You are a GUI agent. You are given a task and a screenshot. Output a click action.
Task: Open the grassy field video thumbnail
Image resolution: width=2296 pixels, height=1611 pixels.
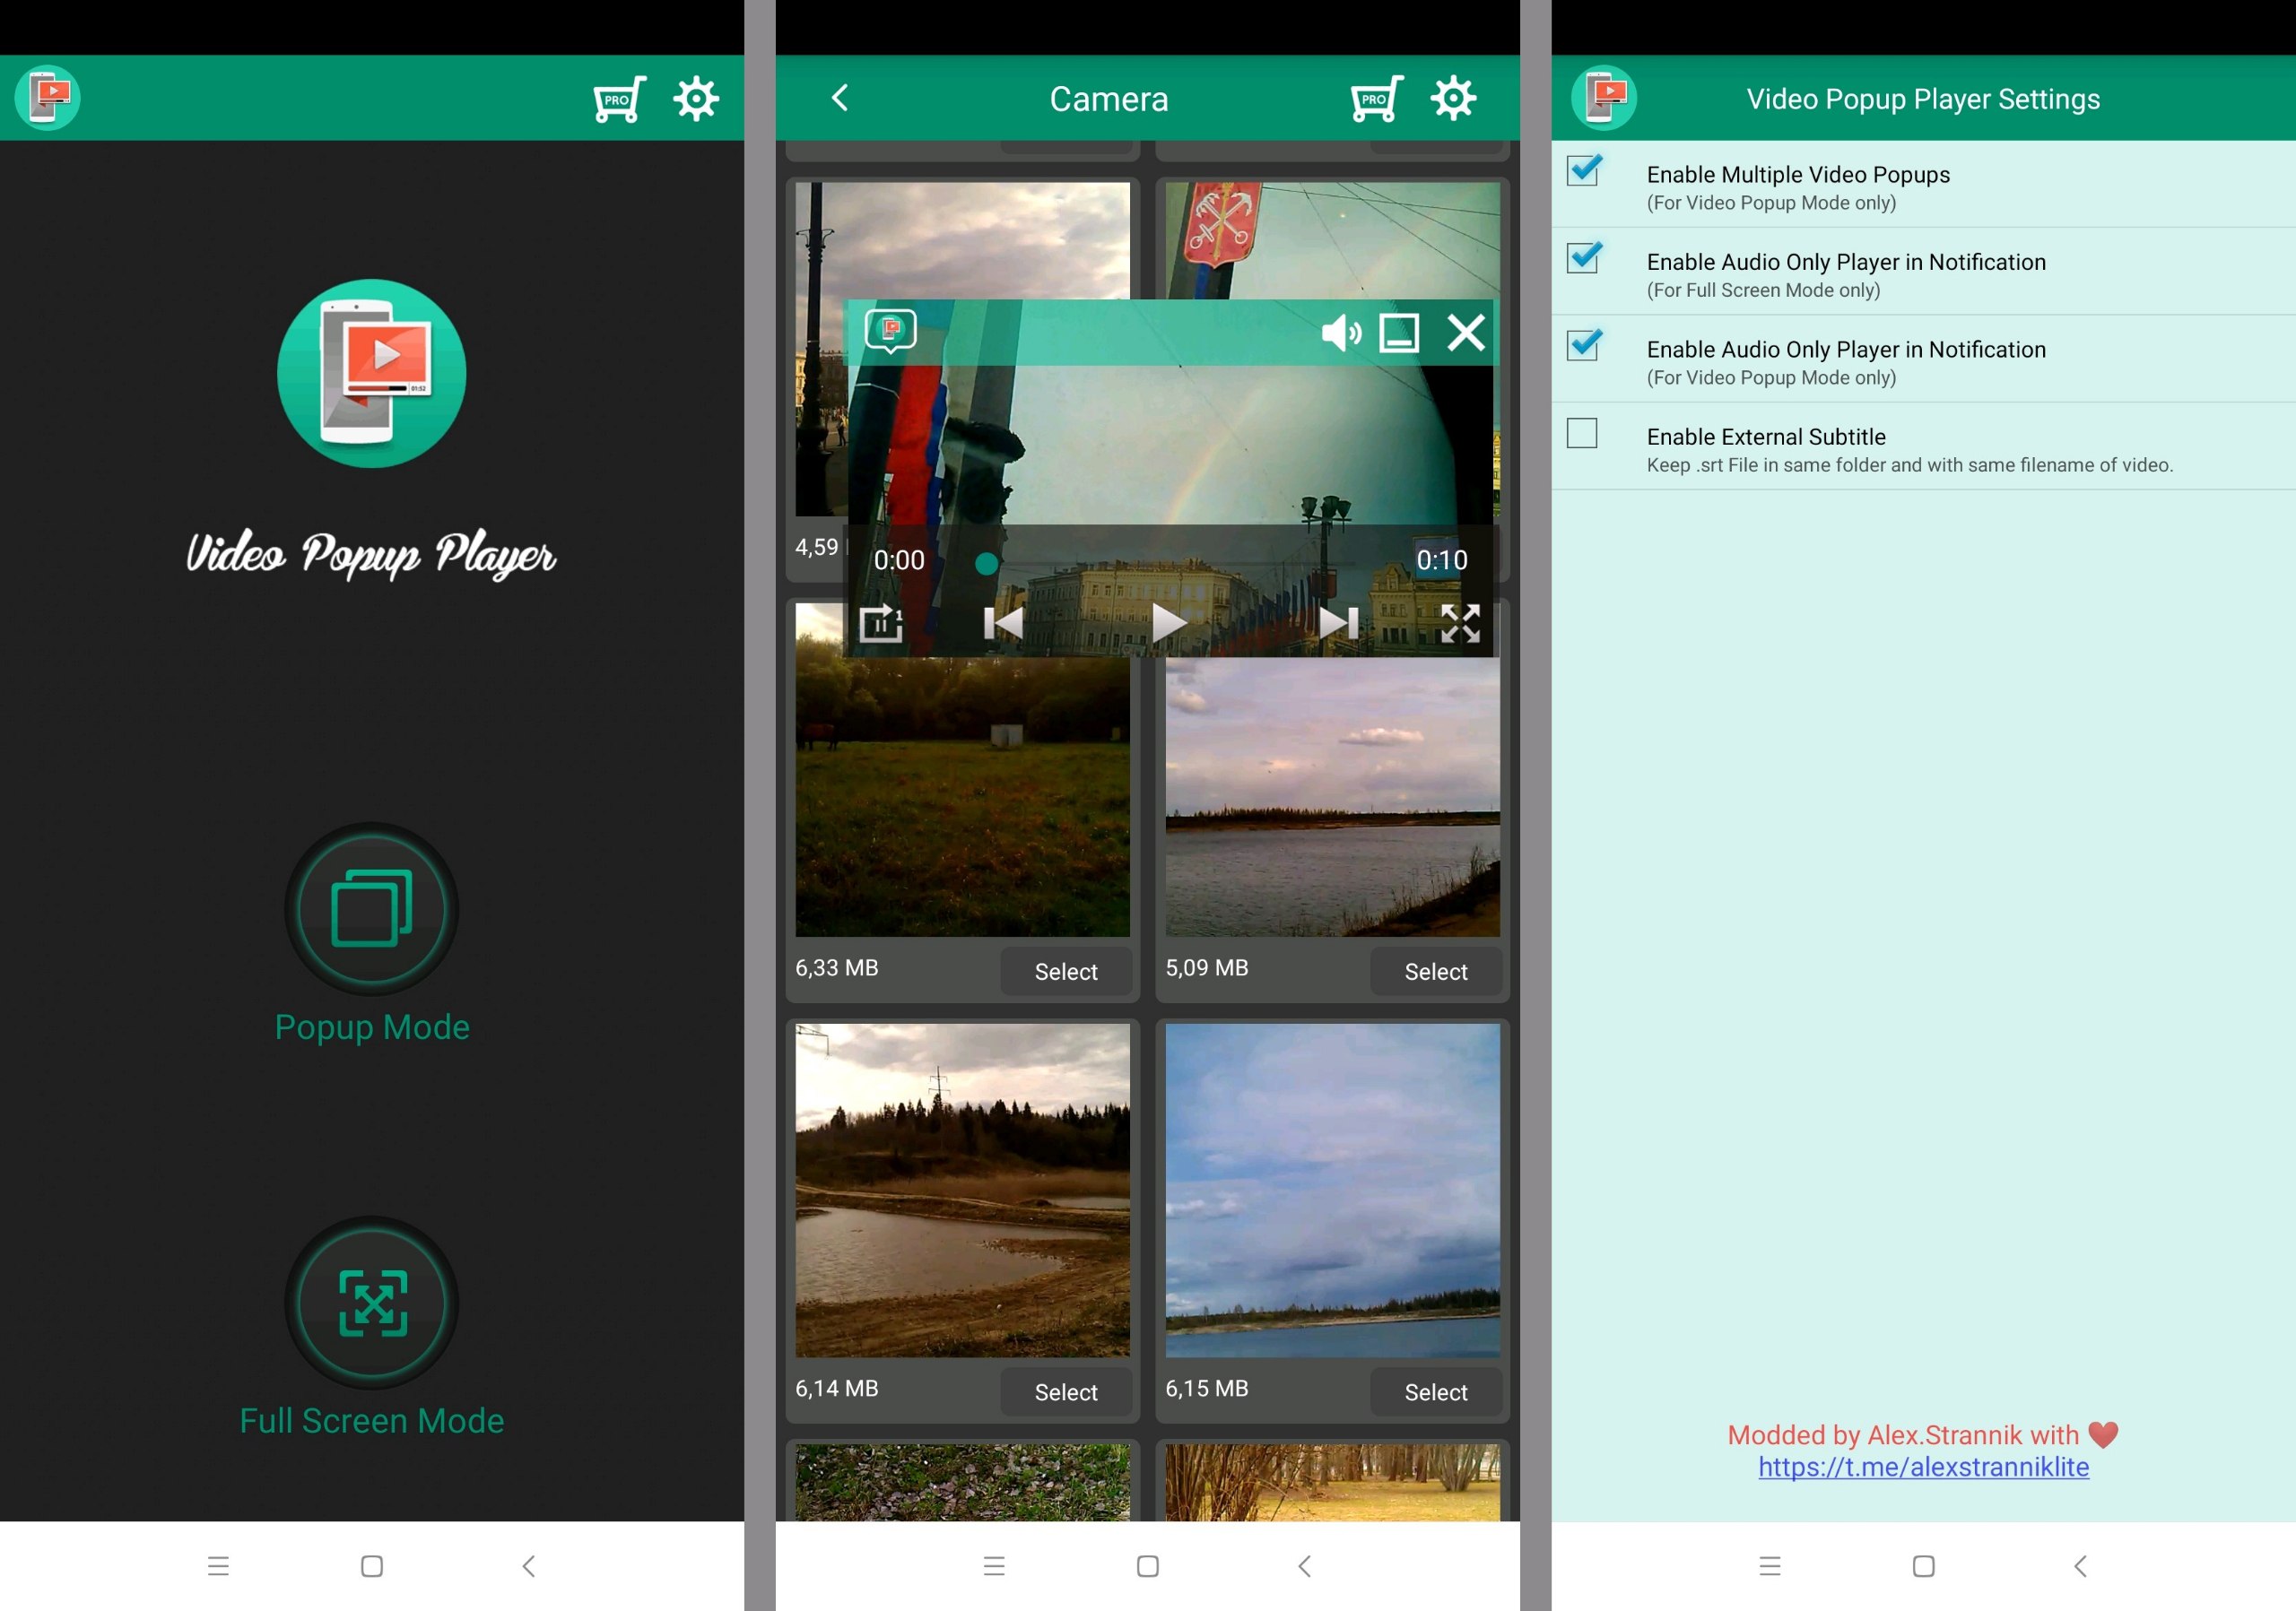point(962,796)
